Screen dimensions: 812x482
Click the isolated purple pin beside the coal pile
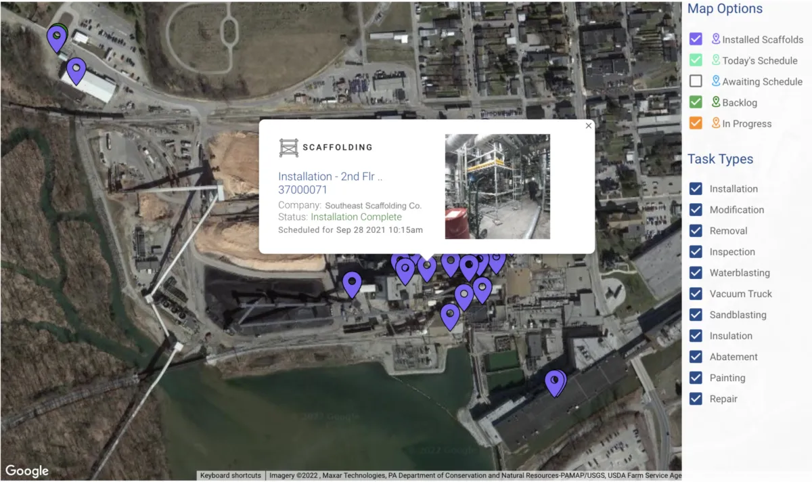[x=352, y=284]
